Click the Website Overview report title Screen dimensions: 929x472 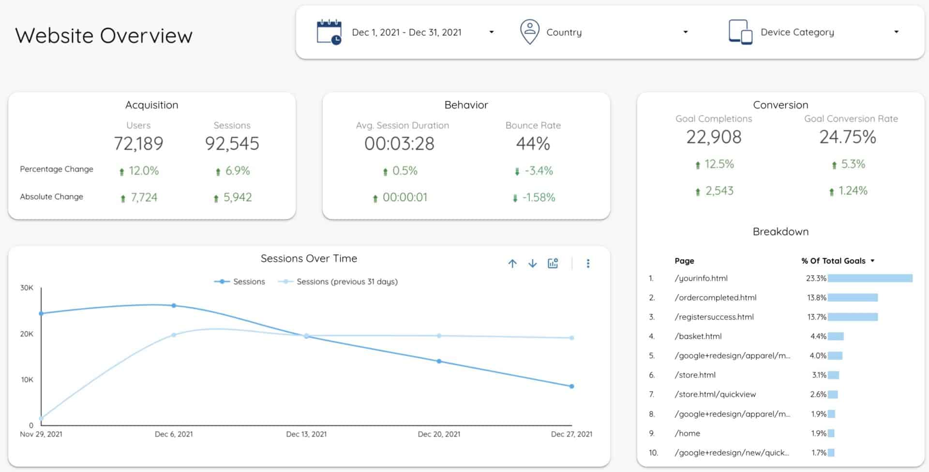tap(104, 35)
